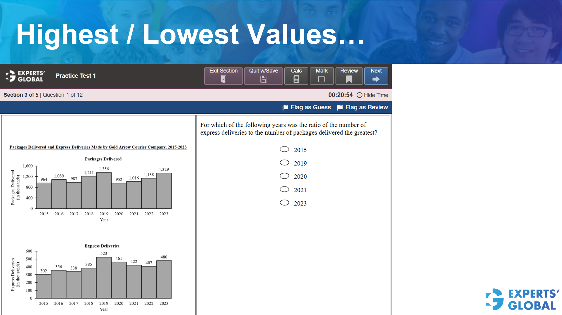
Task: Choose 2023 as your answer
Action: coord(284,202)
